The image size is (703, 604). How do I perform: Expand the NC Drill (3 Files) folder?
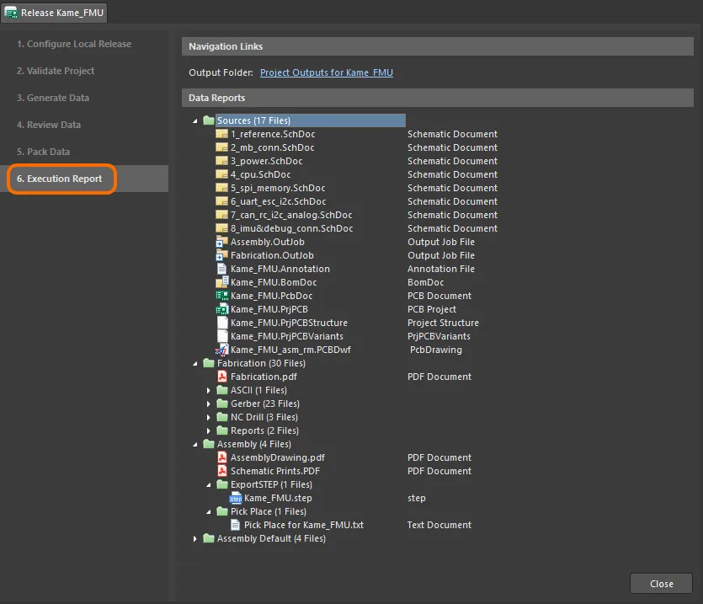tap(208, 417)
